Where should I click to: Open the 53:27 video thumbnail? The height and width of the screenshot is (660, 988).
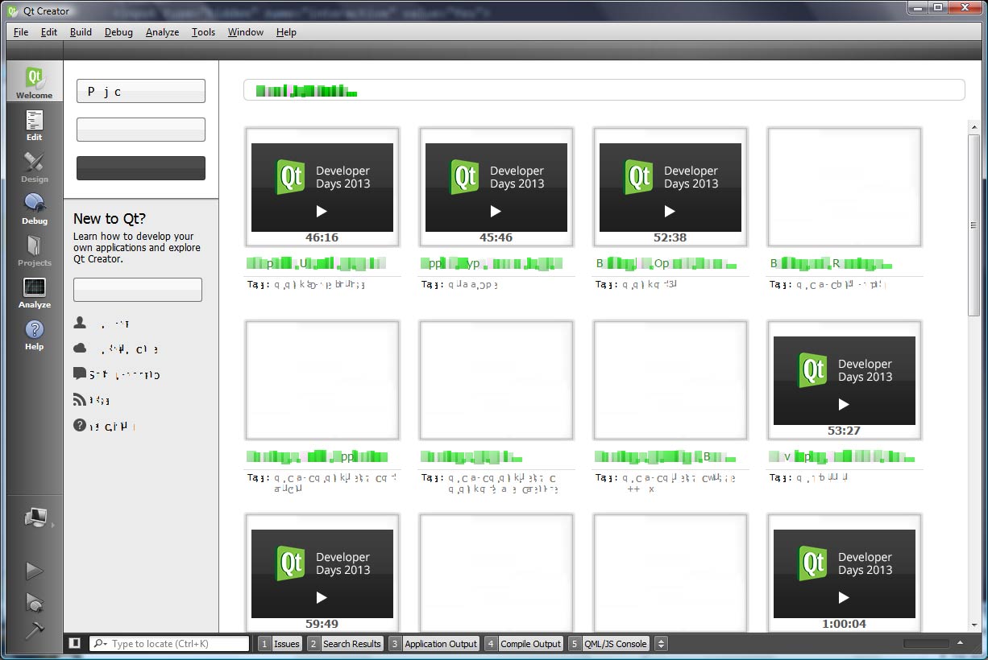845,381
